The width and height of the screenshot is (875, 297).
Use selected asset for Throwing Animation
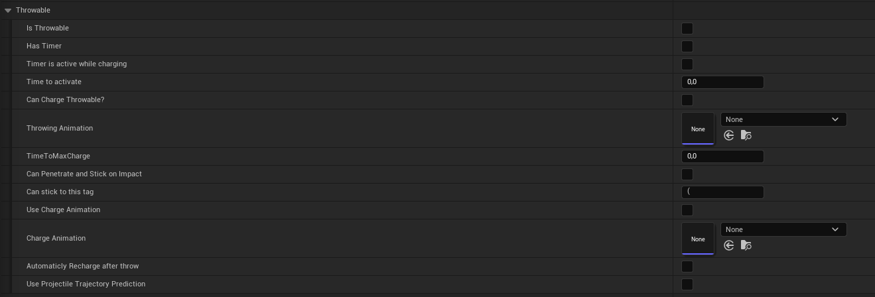click(x=729, y=135)
